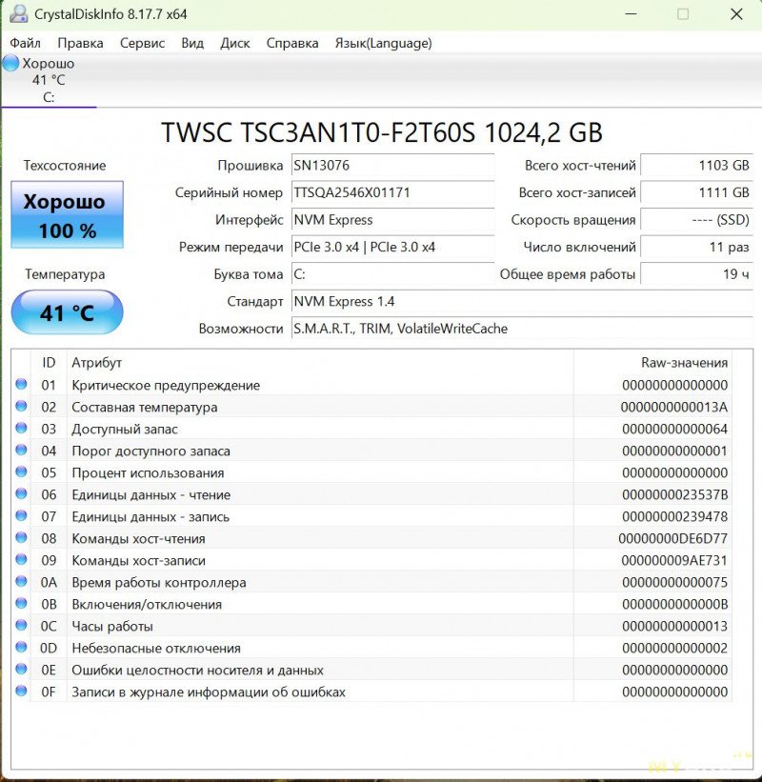Click status dot for Записи в журнале row
The image size is (762, 782).
click(x=21, y=692)
